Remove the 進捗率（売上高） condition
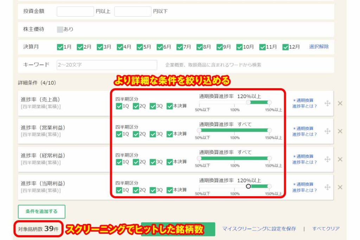Image resolution: width=360 pixels, height=240 pixels. 340,103
